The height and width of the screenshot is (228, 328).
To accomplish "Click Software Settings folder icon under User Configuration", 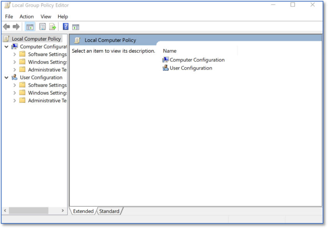I will (x=22, y=85).
